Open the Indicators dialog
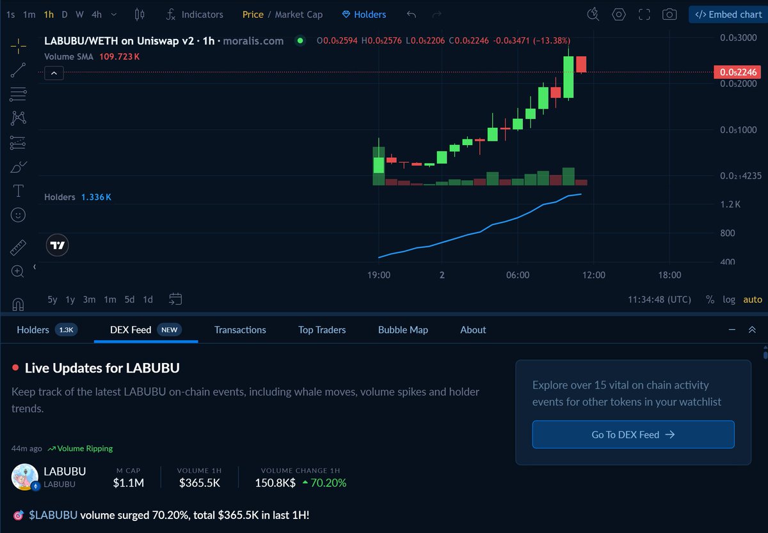The width and height of the screenshot is (768, 533). pyautogui.click(x=194, y=14)
